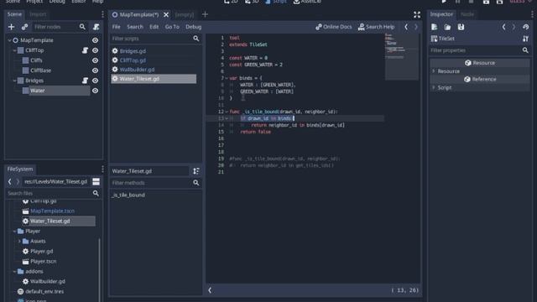The height and width of the screenshot is (302, 537).
Task: Switch to the Import tab
Action: pyautogui.click(x=38, y=14)
